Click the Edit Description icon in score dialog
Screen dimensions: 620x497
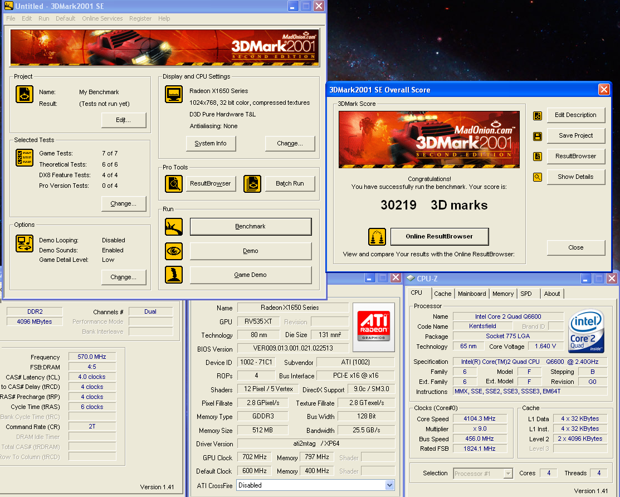click(538, 116)
